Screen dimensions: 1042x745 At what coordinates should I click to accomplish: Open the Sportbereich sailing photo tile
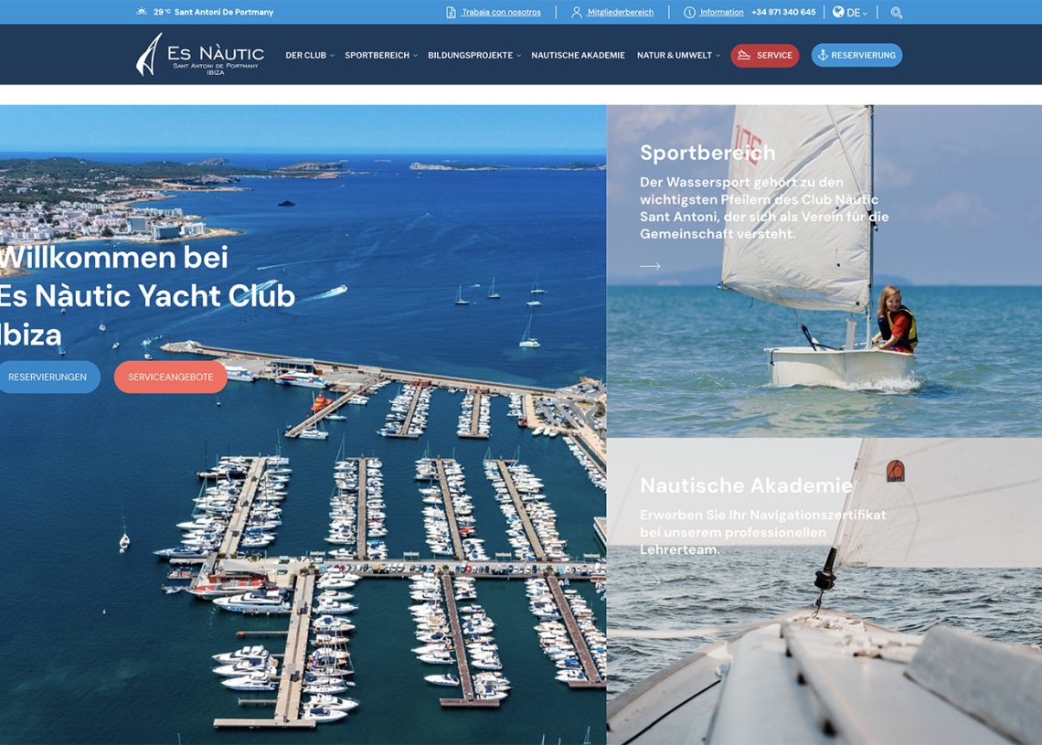pos(824,271)
